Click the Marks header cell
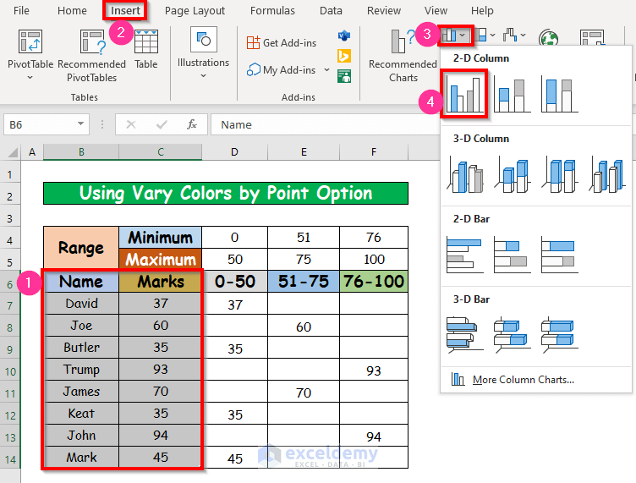This screenshot has height=483, width=636. point(161,282)
